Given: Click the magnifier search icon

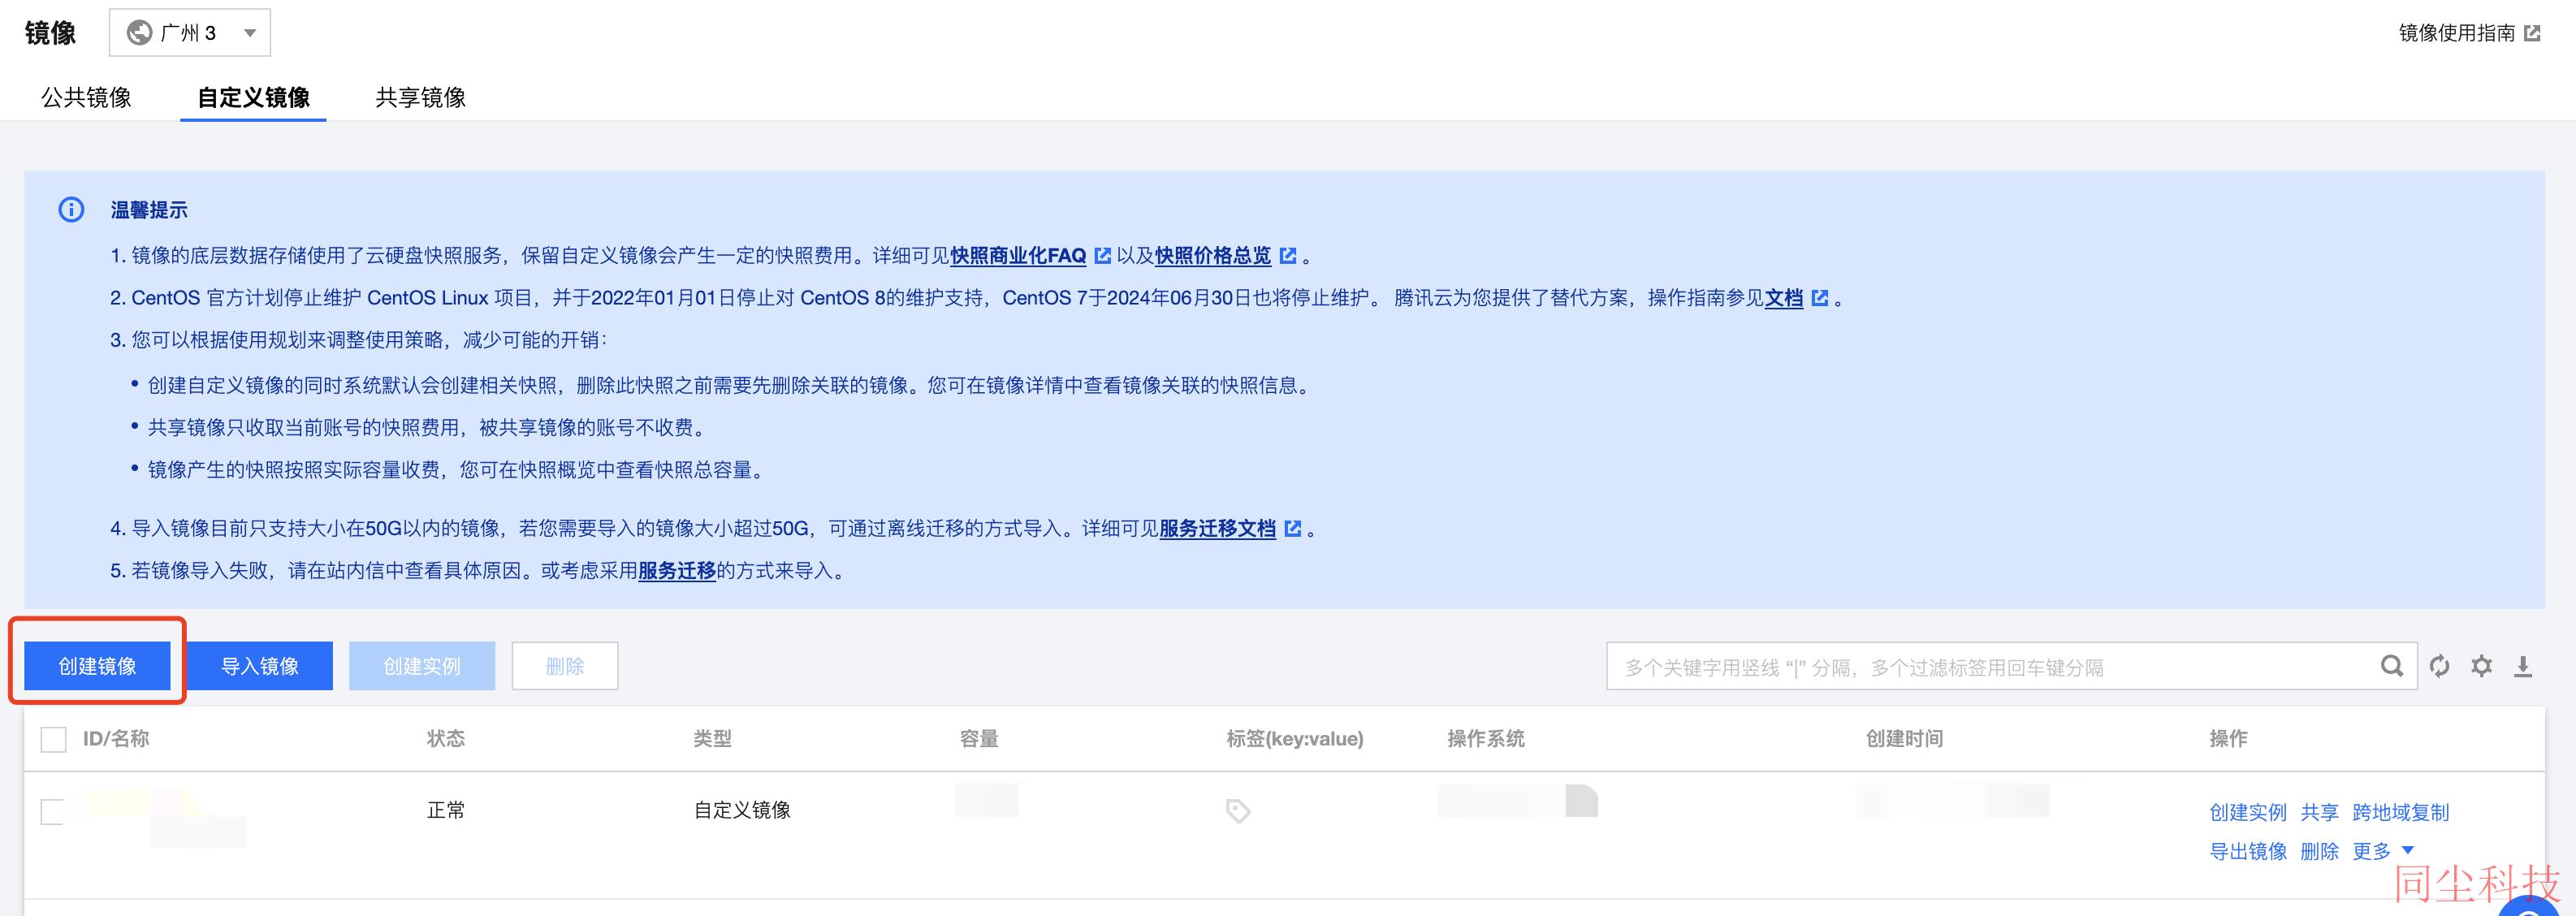Looking at the screenshot, I should (x=2392, y=666).
